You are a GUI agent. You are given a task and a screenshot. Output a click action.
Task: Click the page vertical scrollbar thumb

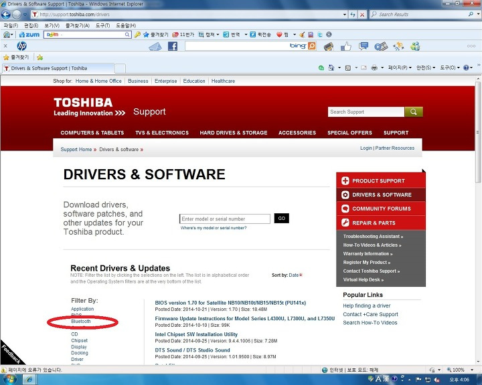(x=478, y=132)
